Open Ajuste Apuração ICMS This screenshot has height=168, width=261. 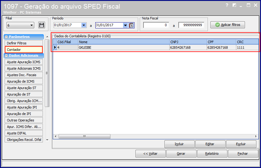coord(24,62)
